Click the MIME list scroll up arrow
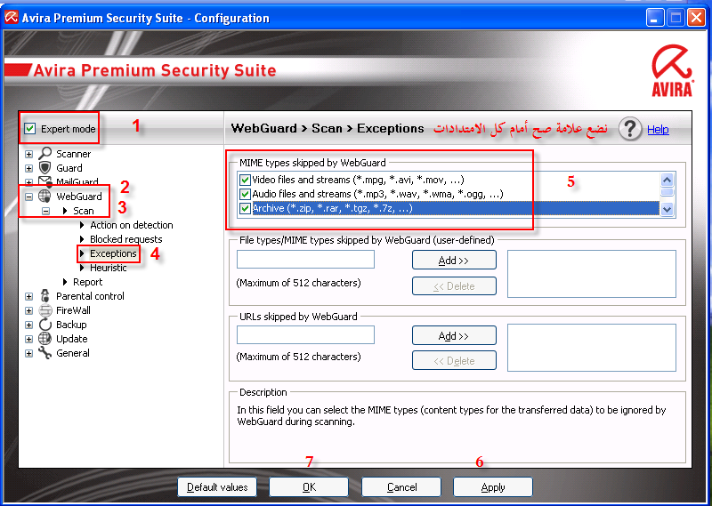The width and height of the screenshot is (712, 506). coord(667,180)
